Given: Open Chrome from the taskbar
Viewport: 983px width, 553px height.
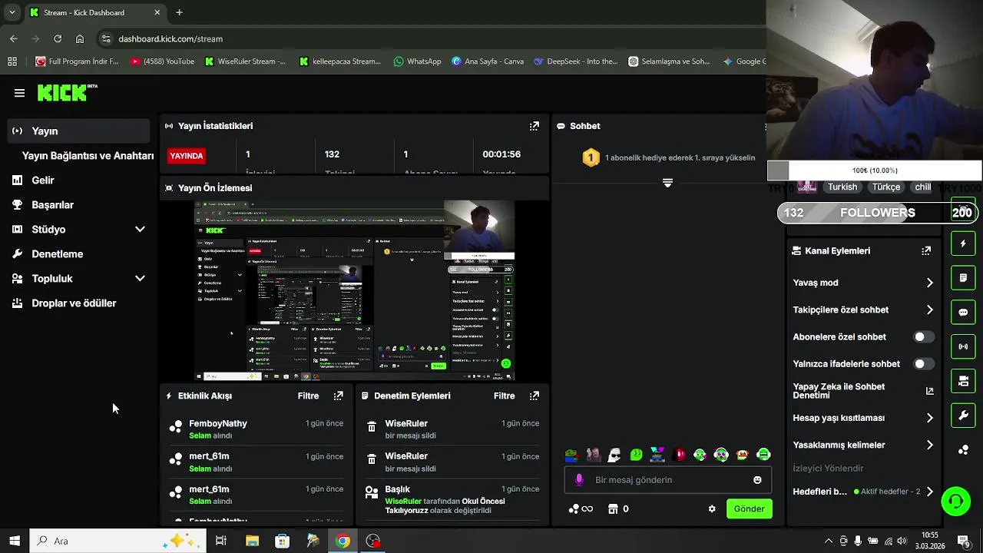Looking at the screenshot, I should point(343,541).
